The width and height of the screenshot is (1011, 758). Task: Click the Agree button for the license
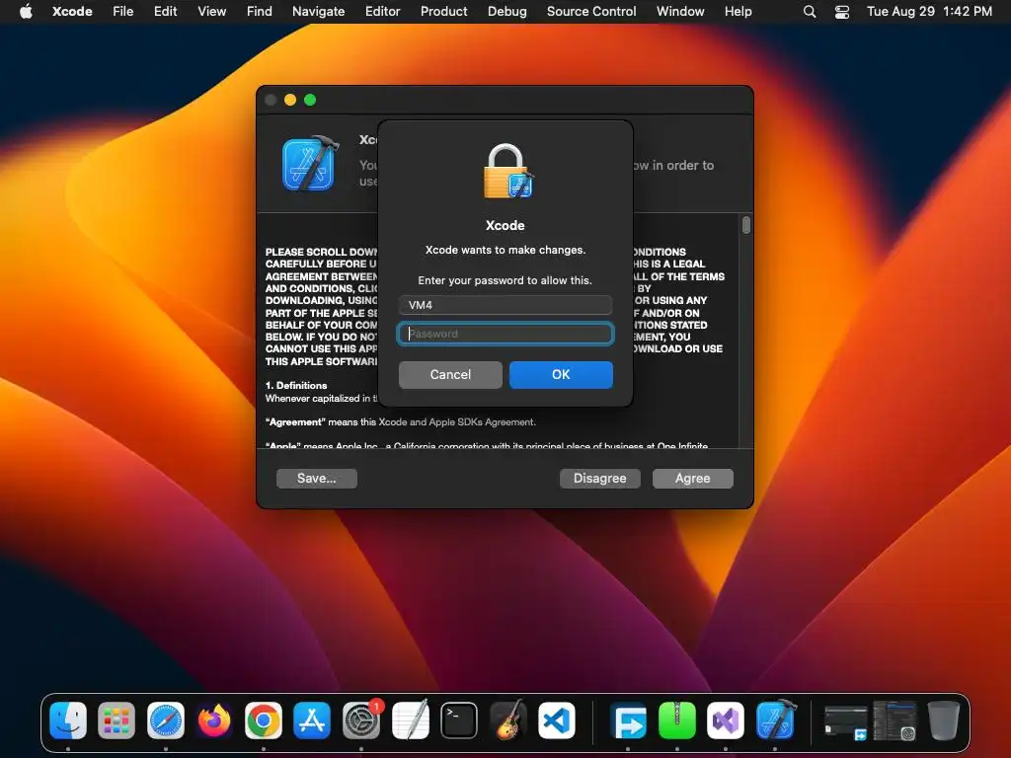[692, 479]
